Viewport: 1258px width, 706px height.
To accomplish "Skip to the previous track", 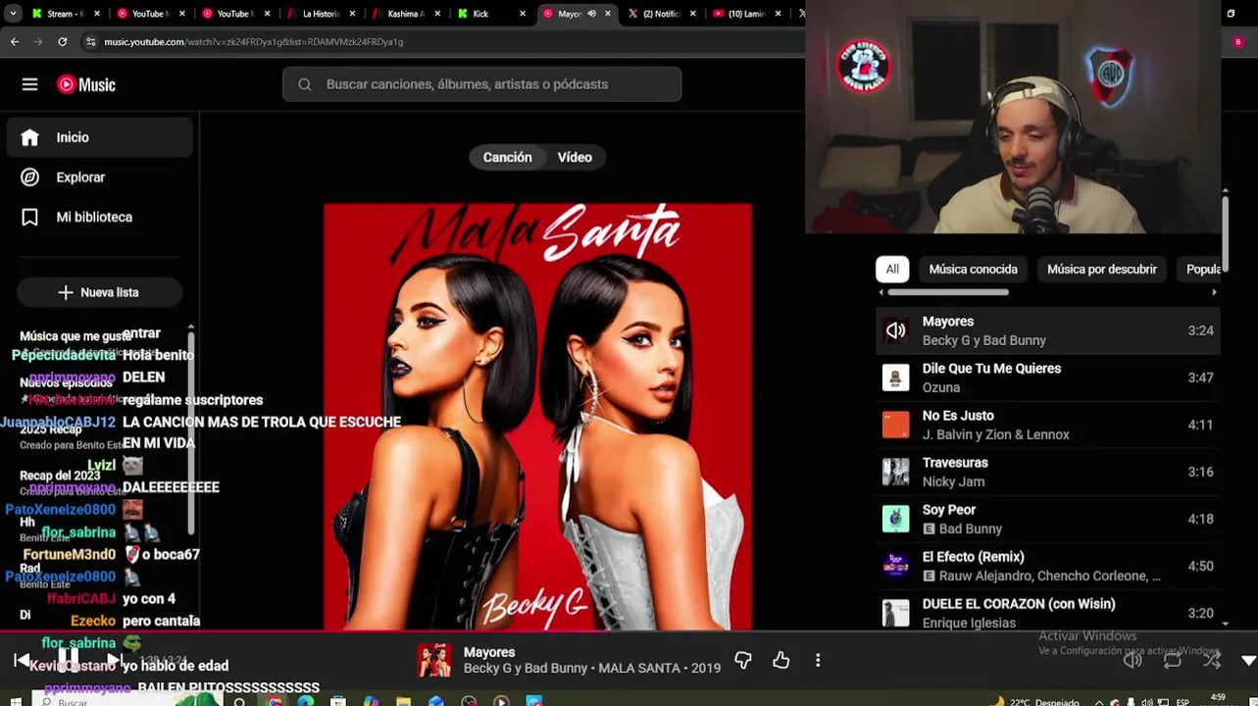I will pyautogui.click(x=21, y=661).
